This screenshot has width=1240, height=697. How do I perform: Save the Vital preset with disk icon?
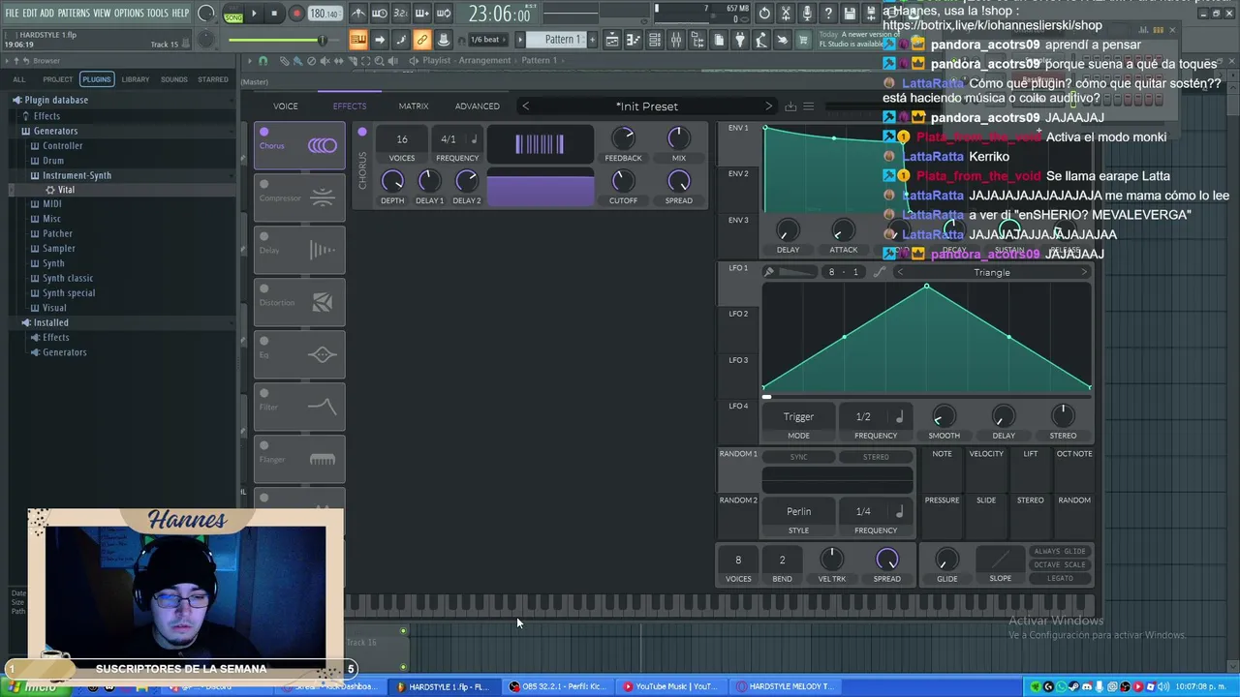tap(790, 106)
